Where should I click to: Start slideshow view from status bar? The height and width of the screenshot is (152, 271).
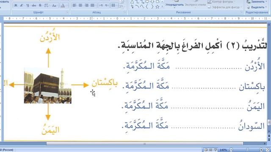coord(216,150)
